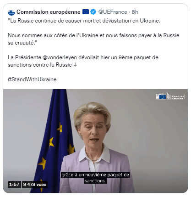Click the blue verified badge
The height and width of the screenshot is (197, 191).
pos(93,12)
